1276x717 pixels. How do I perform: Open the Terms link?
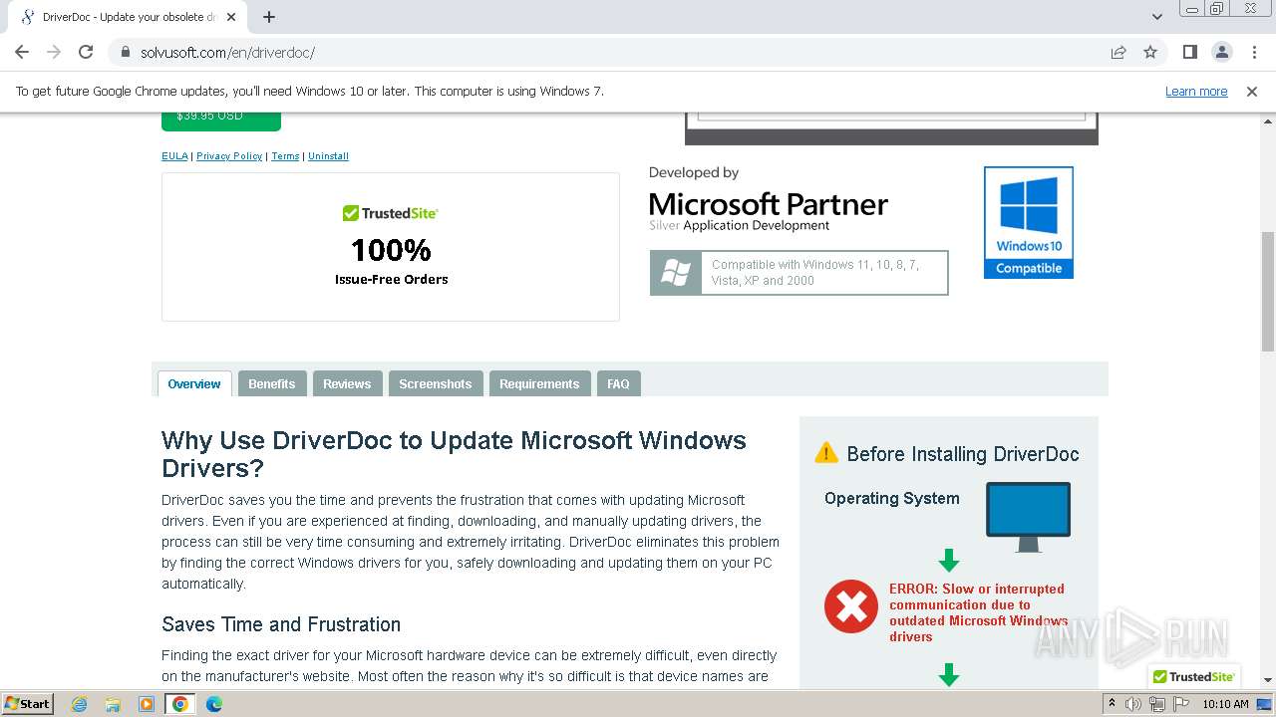click(285, 156)
